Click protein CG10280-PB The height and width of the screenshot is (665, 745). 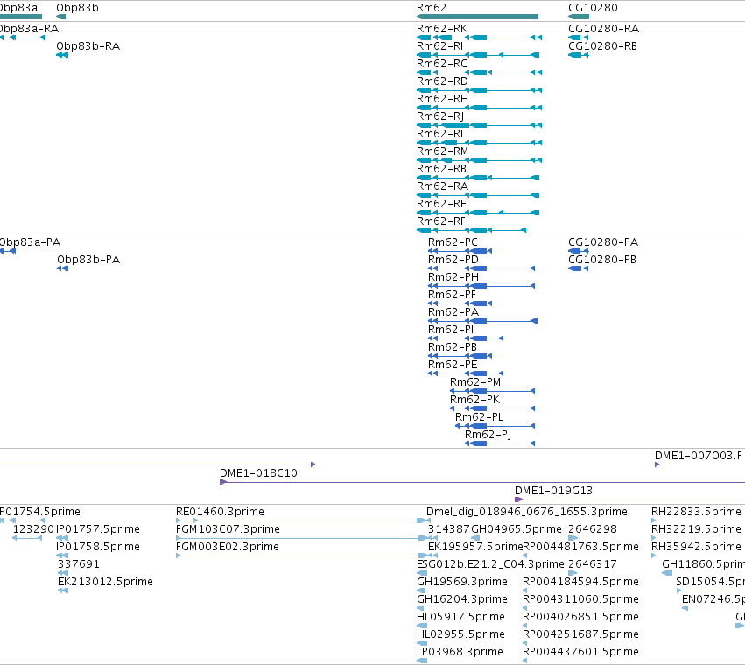[579, 269]
